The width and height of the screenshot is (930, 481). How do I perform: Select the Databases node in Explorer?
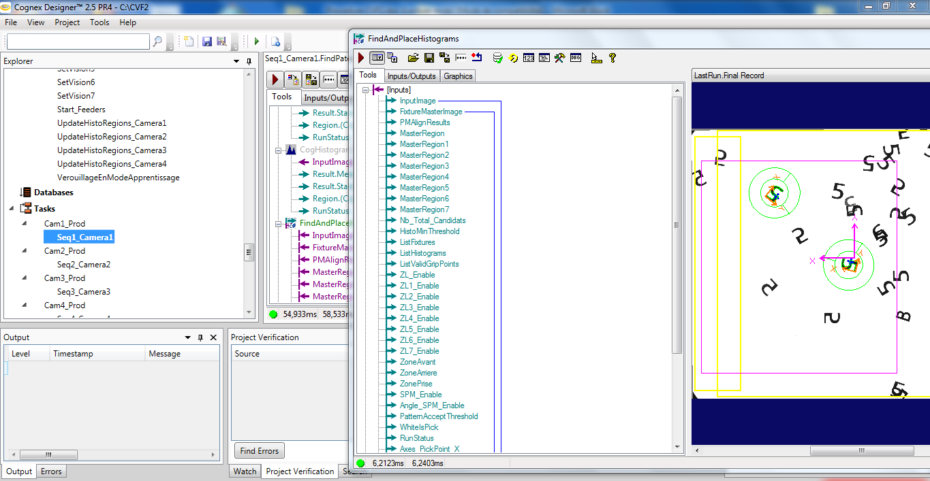coord(54,193)
